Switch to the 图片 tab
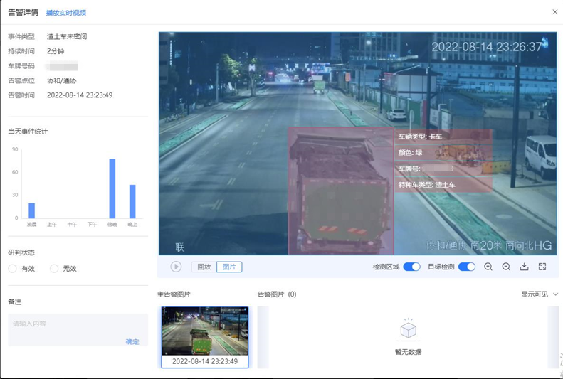563x379 pixels. click(x=229, y=267)
